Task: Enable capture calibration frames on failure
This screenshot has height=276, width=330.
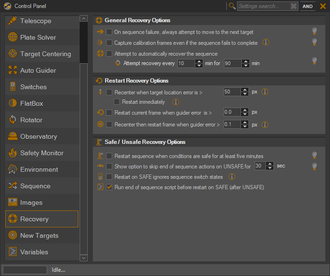Action: point(109,43)
